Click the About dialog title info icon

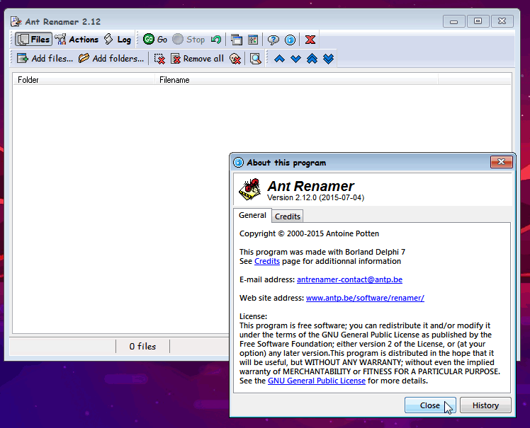238,162
